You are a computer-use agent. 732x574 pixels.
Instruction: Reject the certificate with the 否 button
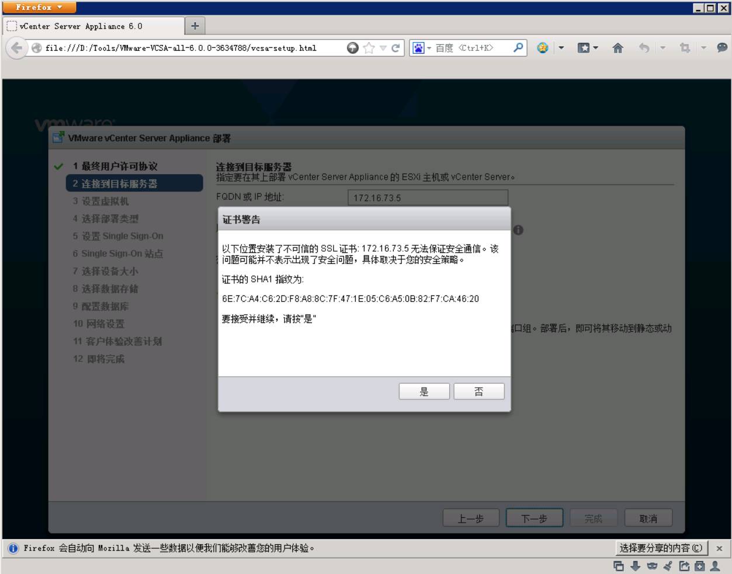tap(479, 391)
